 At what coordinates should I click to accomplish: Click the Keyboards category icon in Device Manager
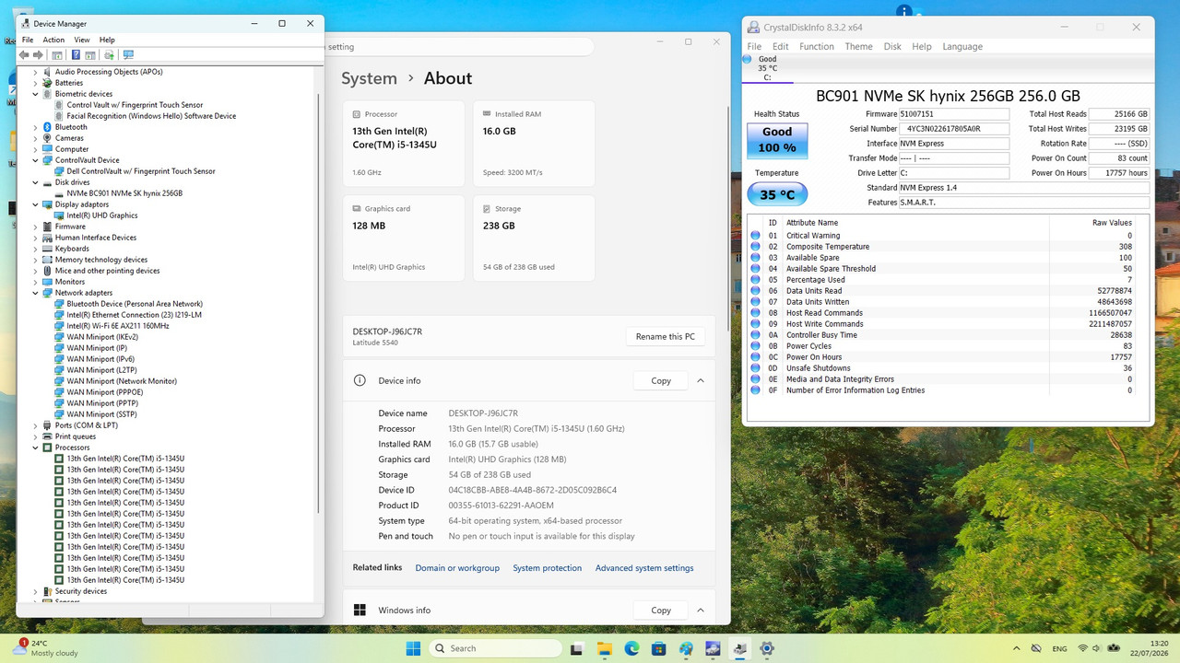tap(47, 249)
